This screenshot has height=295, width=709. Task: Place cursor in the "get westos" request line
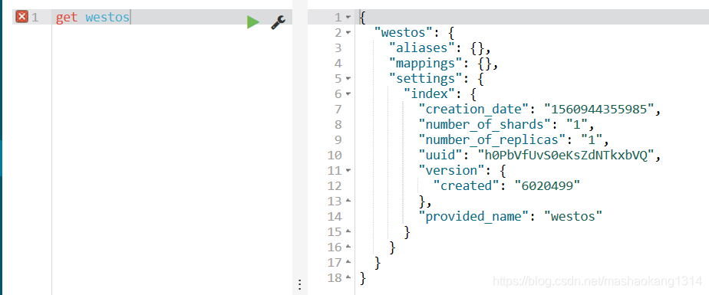click(x=172, y=18)
